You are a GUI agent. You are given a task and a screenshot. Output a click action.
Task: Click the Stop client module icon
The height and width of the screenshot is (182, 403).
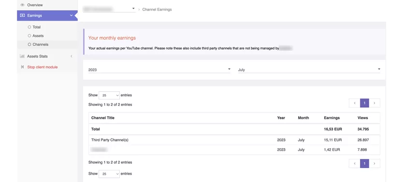(x=22, y=67)
